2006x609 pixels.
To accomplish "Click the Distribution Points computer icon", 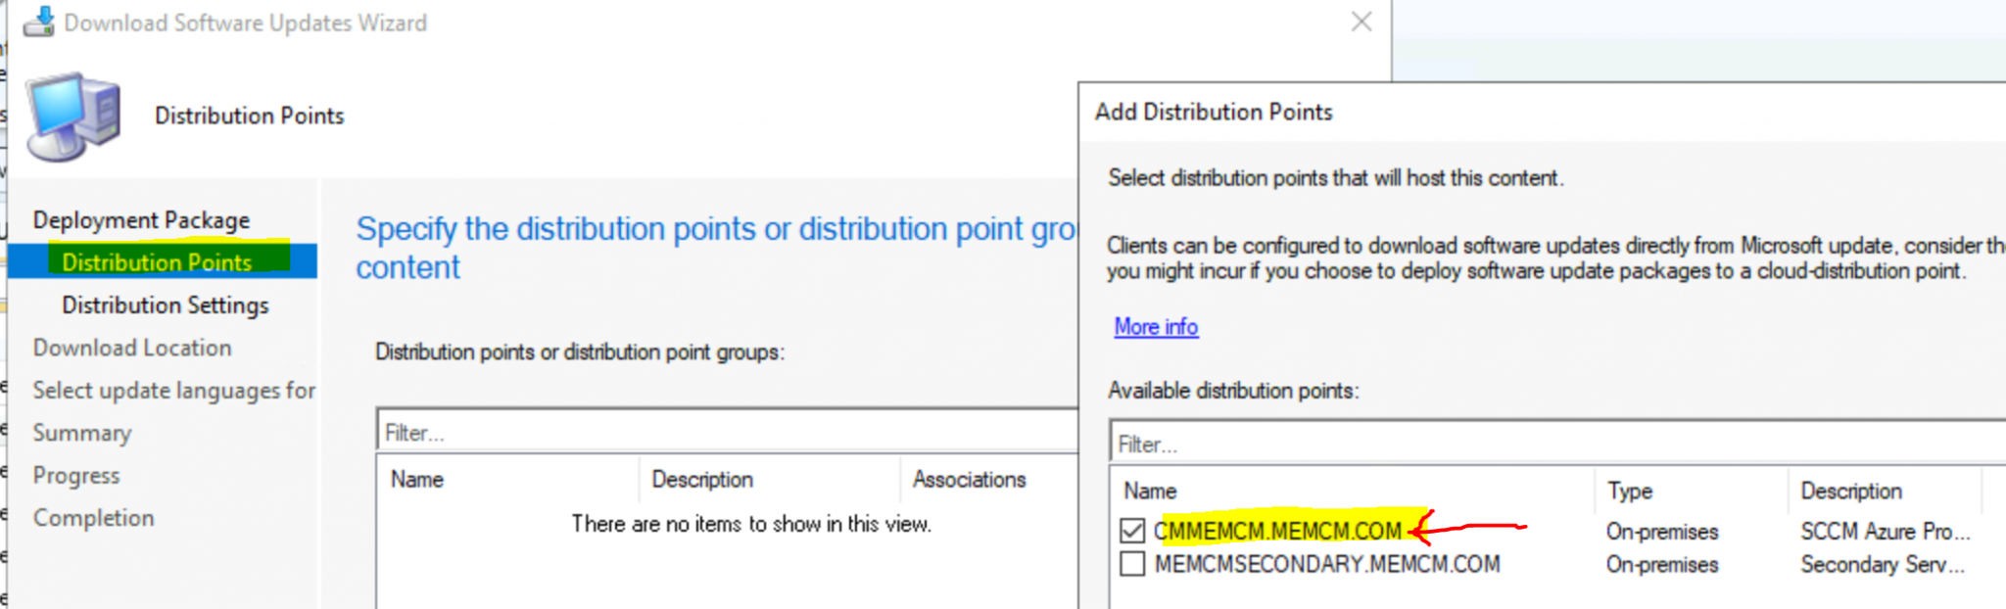I will 74,117.
